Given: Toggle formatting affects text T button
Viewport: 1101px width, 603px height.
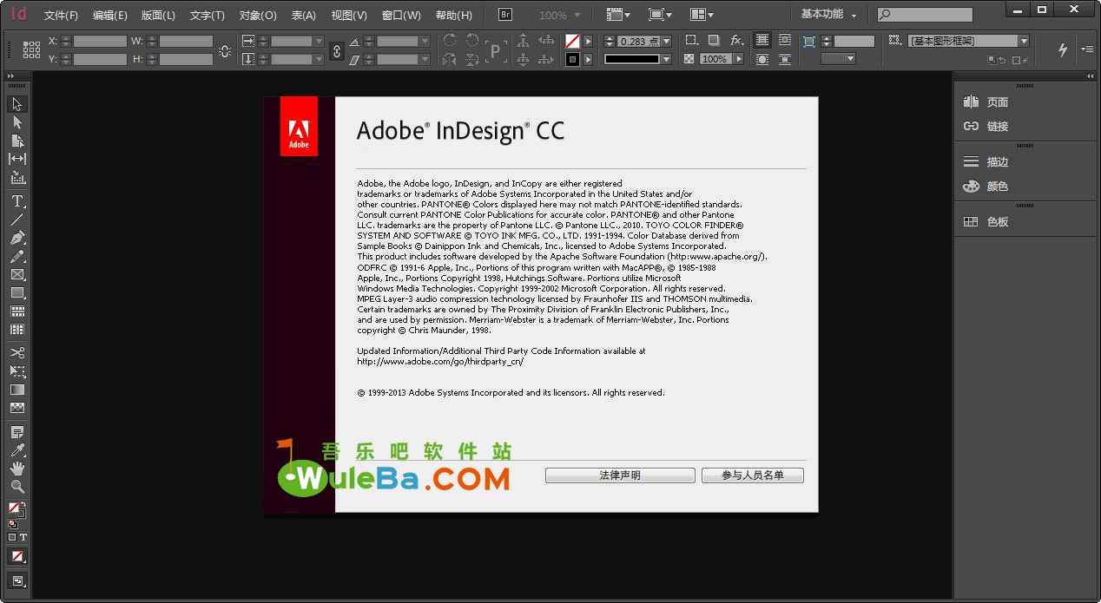Looking at the screenshot, I should click(x=23, y=537).
